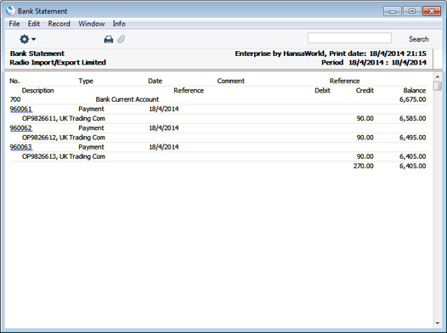Image resolution: width=447 pixels, height=333 pixels.
Task: Click total credit 270.00
Action: [x=364, y=166]
